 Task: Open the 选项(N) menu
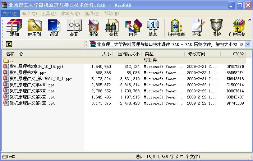pyautogui.click(x=92, y=14)
